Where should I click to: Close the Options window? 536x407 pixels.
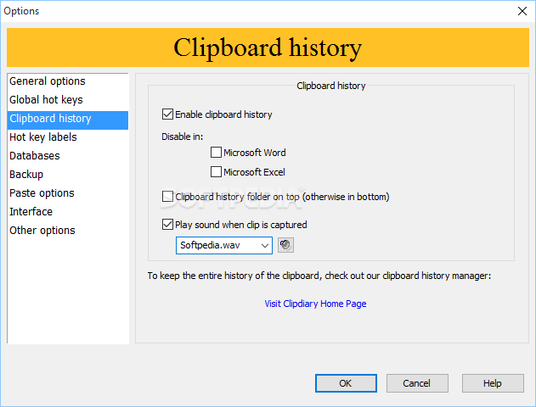522,11
